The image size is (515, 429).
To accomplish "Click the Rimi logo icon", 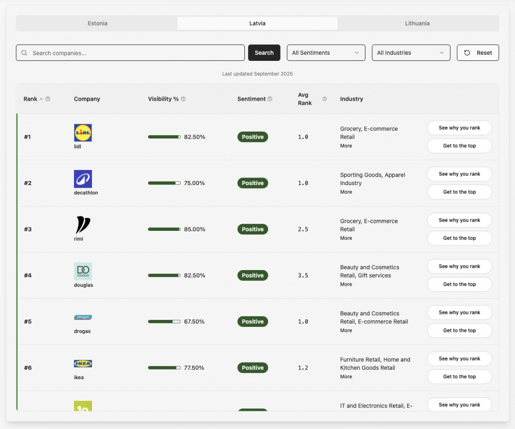I will [x=82, y=225].
